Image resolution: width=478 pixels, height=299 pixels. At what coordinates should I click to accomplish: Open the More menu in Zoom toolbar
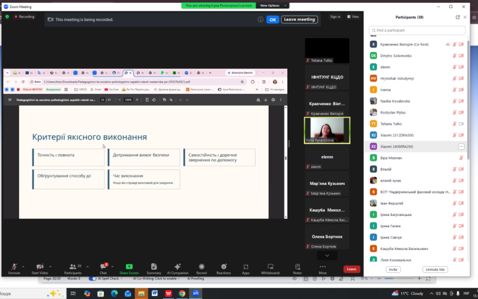pos(323,269)
